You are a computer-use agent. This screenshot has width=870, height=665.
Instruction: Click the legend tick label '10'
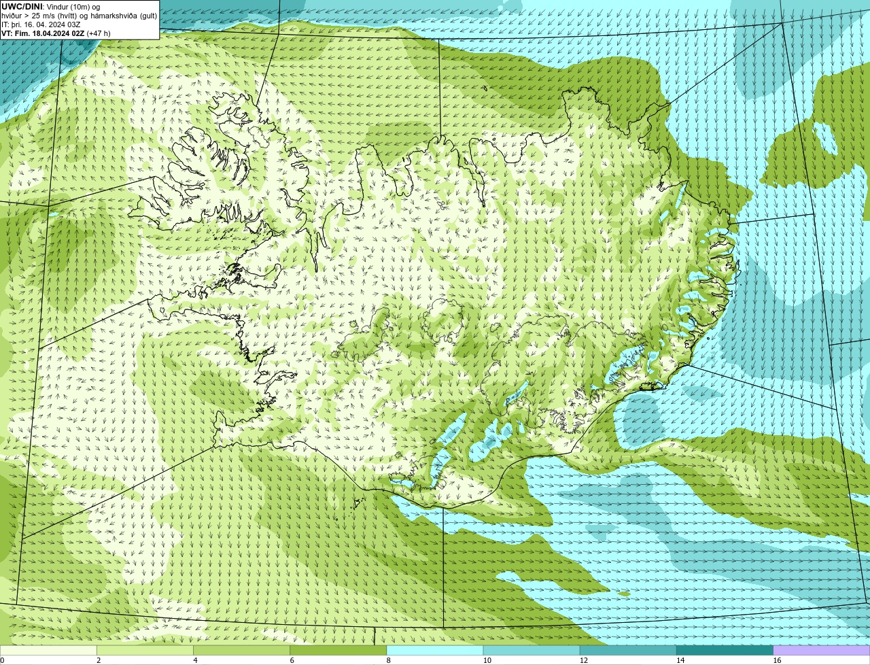(x=487, y=660)
